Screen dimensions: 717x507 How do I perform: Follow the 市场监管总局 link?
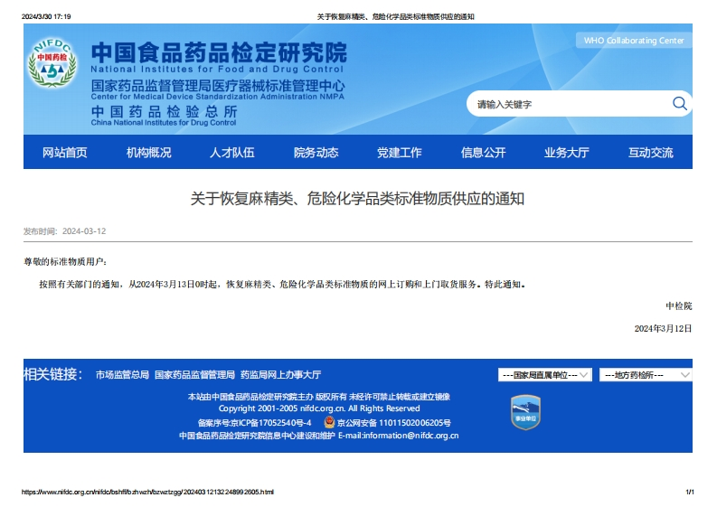tap(122, 374)
